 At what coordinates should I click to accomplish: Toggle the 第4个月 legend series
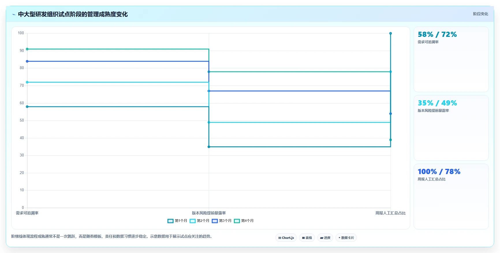point(244,221)
